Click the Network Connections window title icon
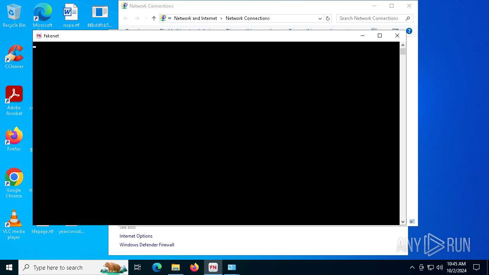This screenshot has width=489, height=275. (124, 6)
